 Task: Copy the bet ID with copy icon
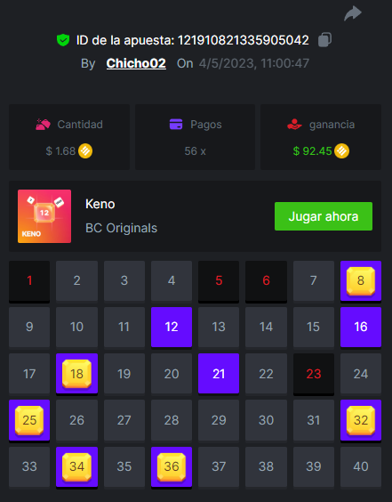click(x=324, y=40)
